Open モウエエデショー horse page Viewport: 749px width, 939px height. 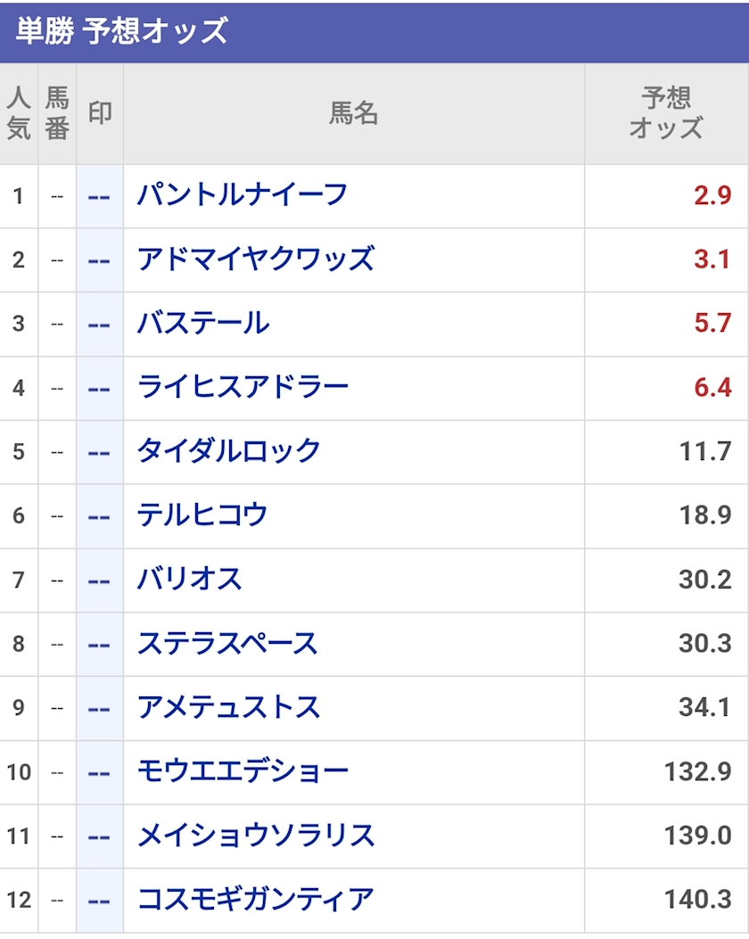coord(243,772)
